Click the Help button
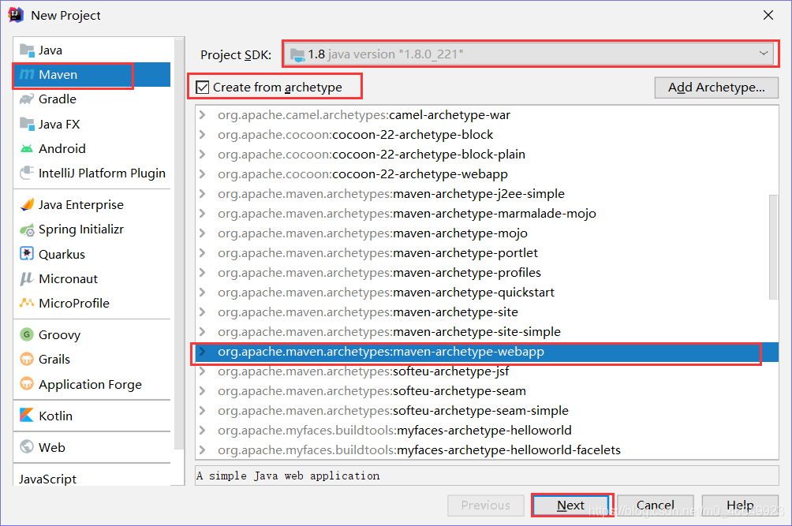 pos(740,505)
